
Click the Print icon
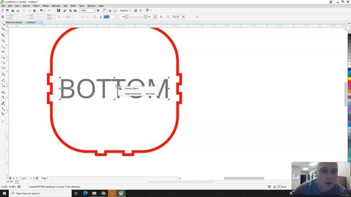18,10
